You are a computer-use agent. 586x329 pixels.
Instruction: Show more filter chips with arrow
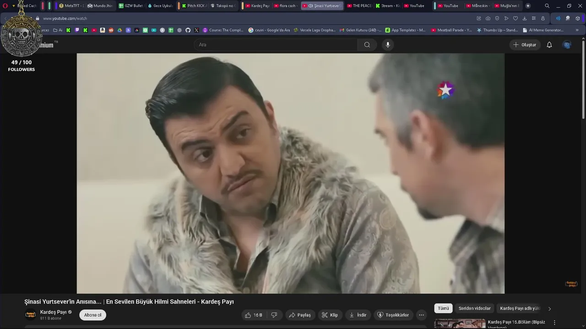[x=550, y=308]
